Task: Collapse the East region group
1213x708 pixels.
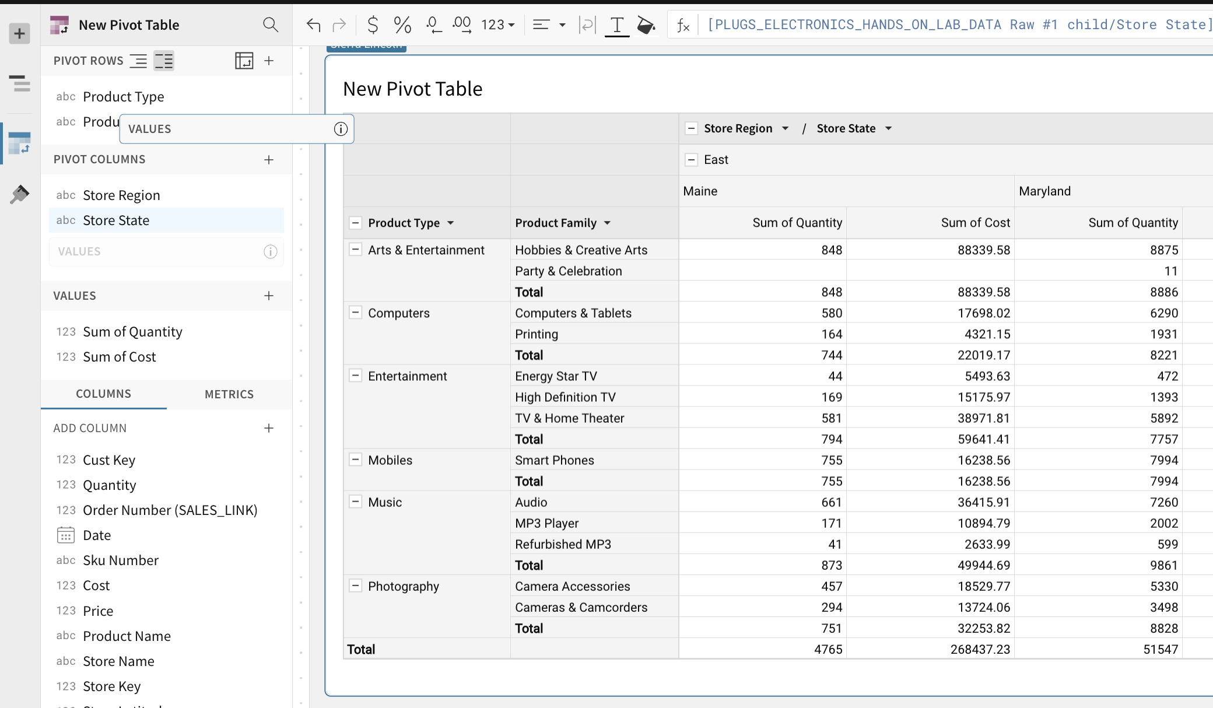Action: (x=692, y=159)
